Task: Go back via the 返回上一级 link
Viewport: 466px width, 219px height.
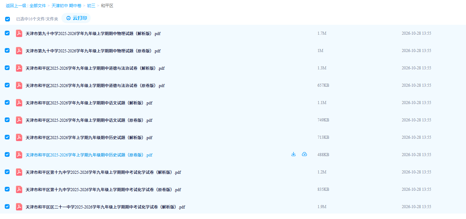Action: [x=16, y=6]
